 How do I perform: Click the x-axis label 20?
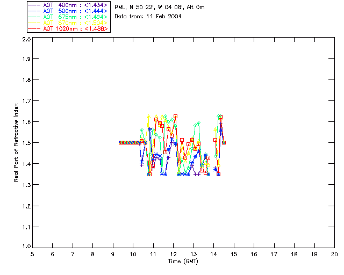click(x=334, y=254)
